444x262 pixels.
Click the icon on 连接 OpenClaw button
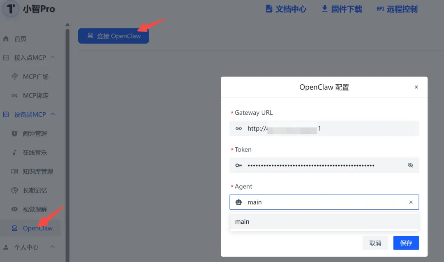(90, 36)
